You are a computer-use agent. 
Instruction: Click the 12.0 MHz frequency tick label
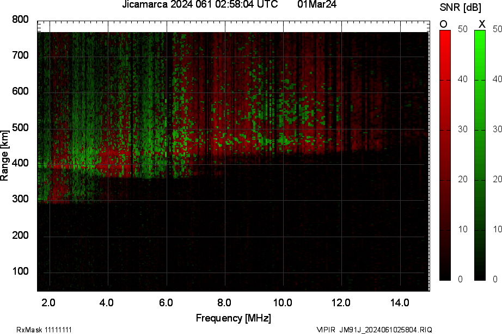(x=341, y=302)
